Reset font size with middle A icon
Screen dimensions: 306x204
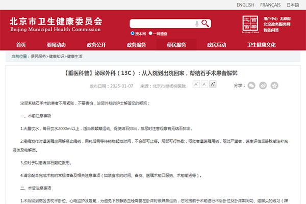(x=203, y=84)
